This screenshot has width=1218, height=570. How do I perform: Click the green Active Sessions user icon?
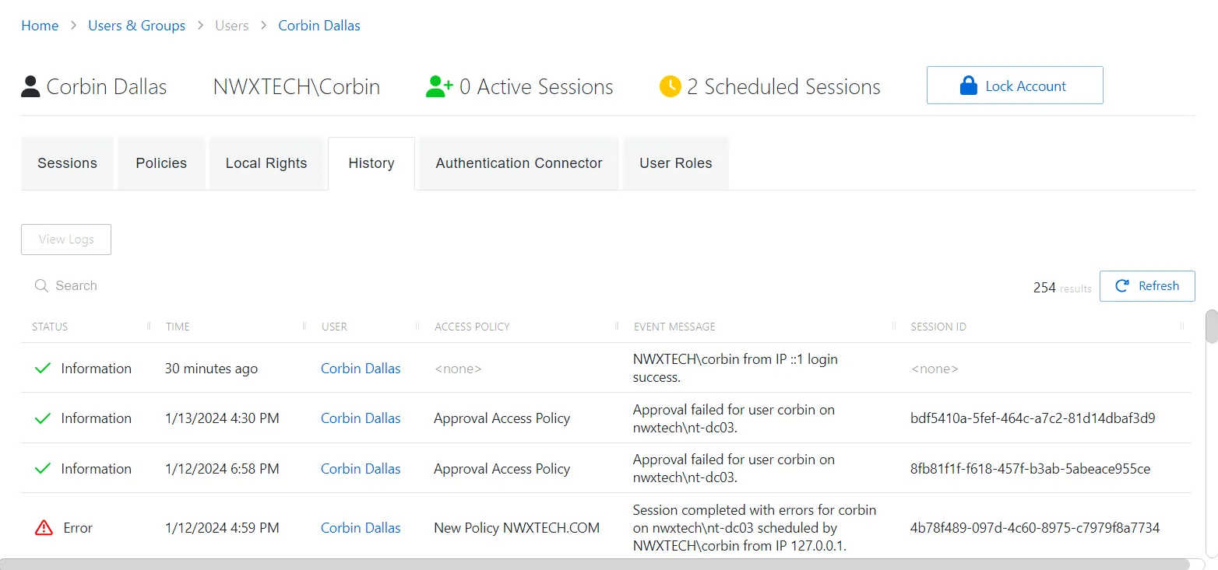pos(439,86)
